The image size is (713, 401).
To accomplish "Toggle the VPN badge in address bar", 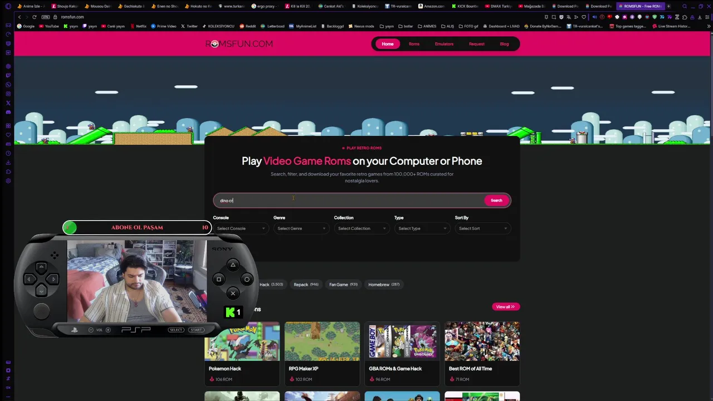I will coord(47,17).
